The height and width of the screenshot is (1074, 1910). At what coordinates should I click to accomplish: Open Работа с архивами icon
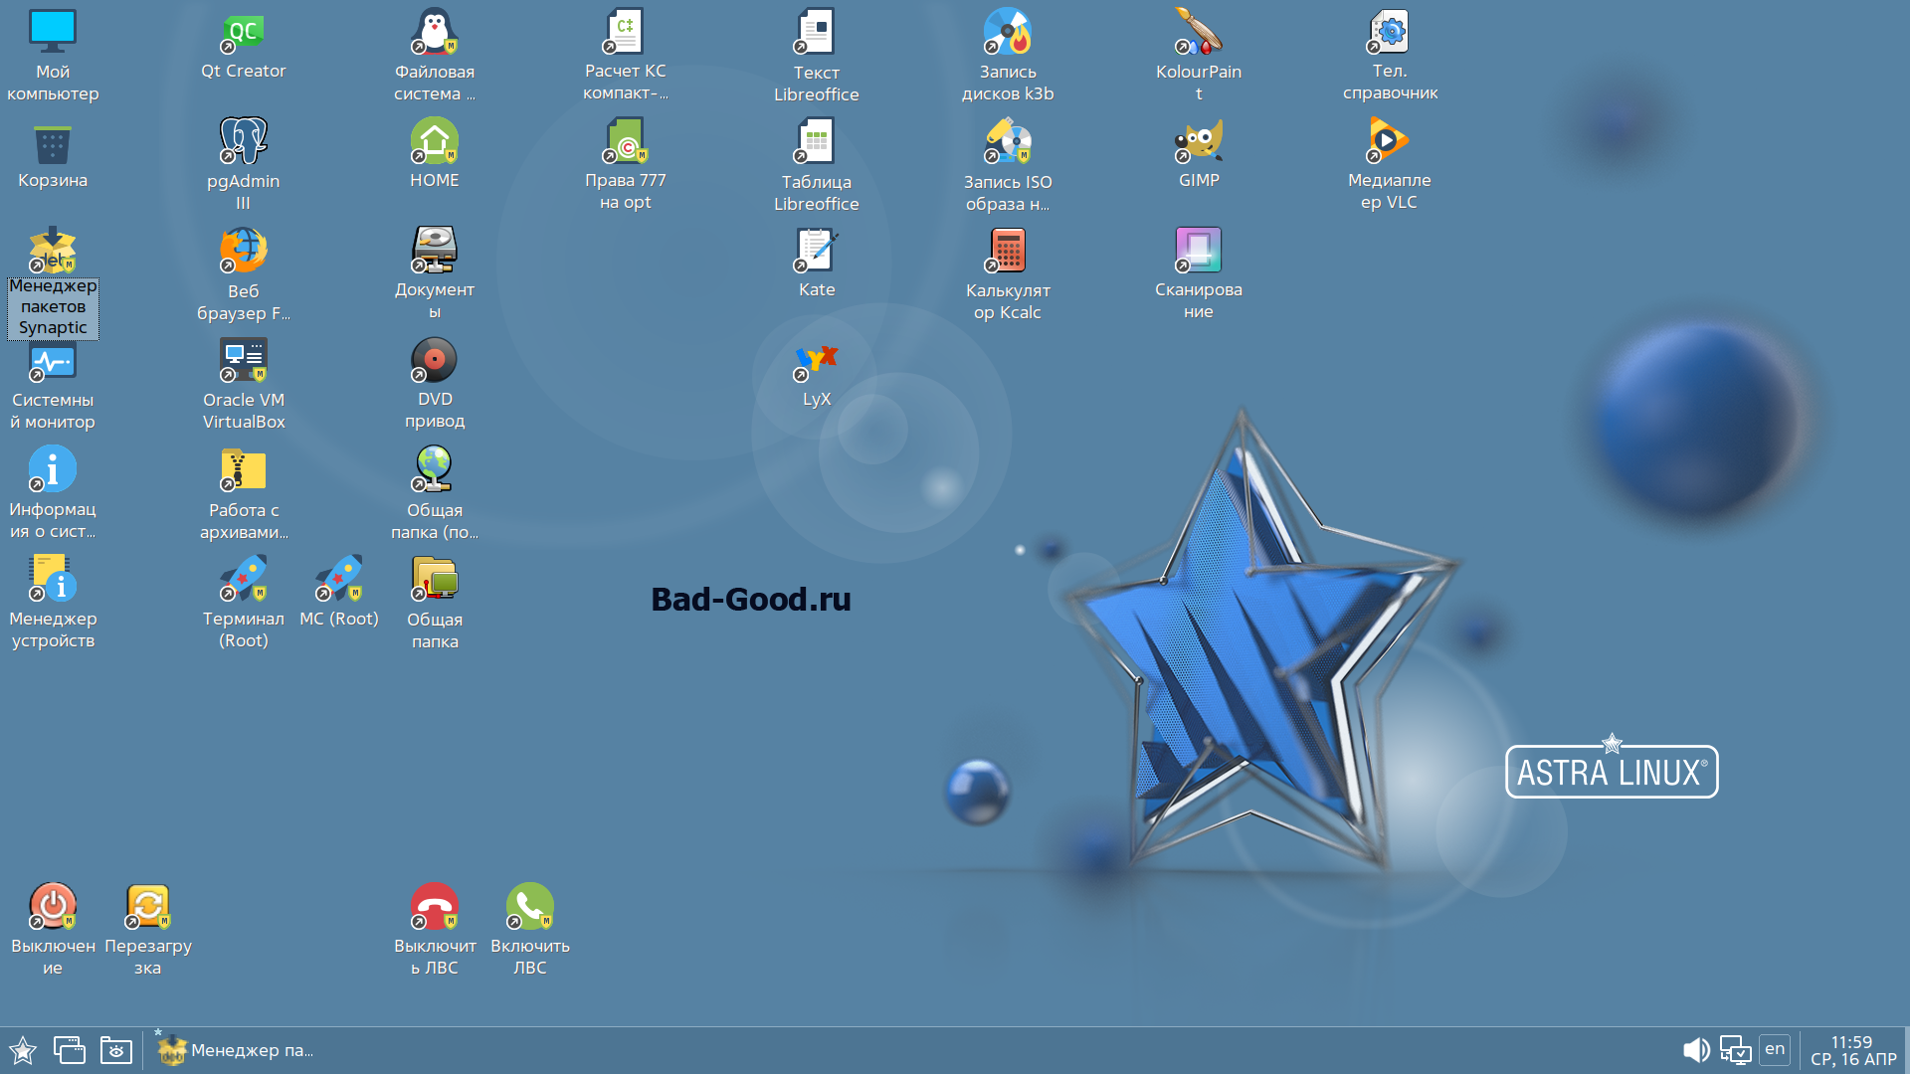tap(244, 469)
